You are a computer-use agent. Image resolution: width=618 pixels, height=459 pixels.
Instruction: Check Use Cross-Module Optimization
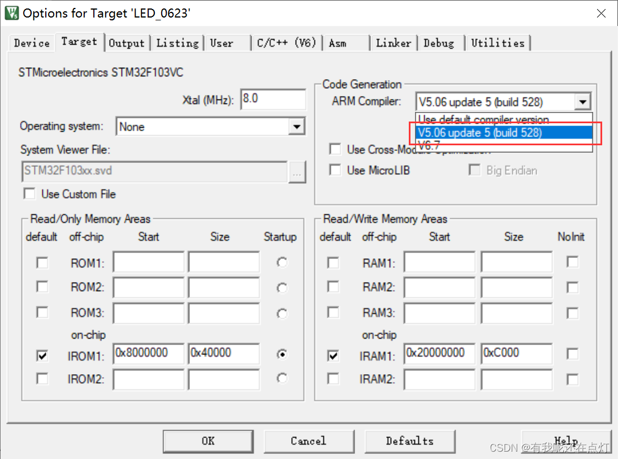335,149
